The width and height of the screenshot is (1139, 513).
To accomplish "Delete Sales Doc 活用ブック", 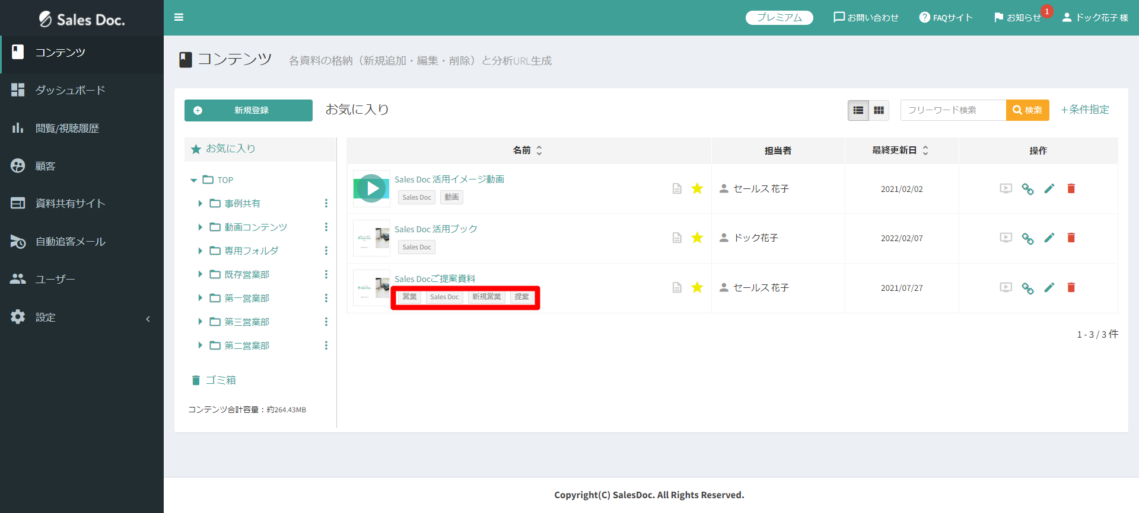I will click(1071, 238).
